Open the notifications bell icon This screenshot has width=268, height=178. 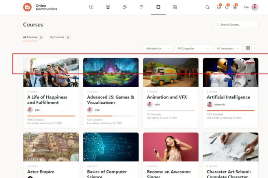point(227,7)
